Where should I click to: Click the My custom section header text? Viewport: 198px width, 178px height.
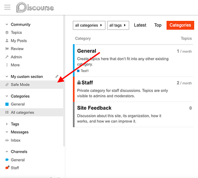pos(27,76)
